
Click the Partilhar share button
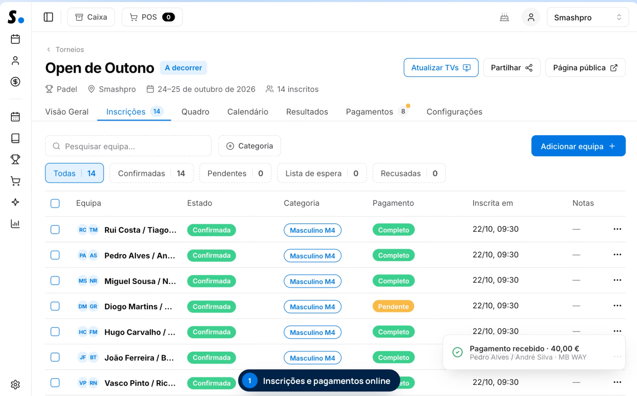click(512, 67)
